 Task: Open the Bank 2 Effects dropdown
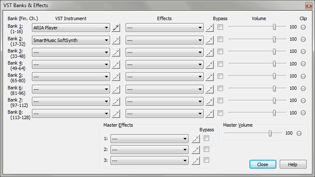click(165, 40)
